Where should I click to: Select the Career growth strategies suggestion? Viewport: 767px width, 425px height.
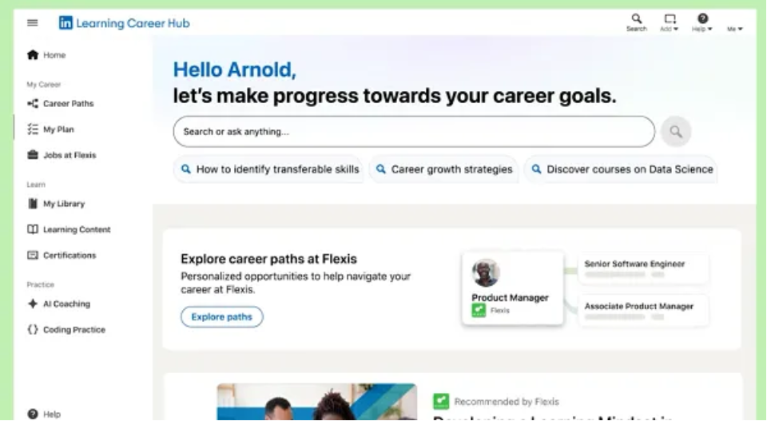[443, 169]
